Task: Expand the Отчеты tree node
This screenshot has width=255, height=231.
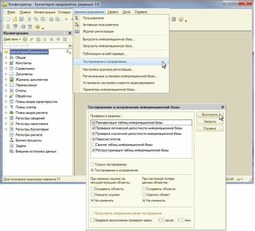Action: pyautogui.click(x=6, y=91)
